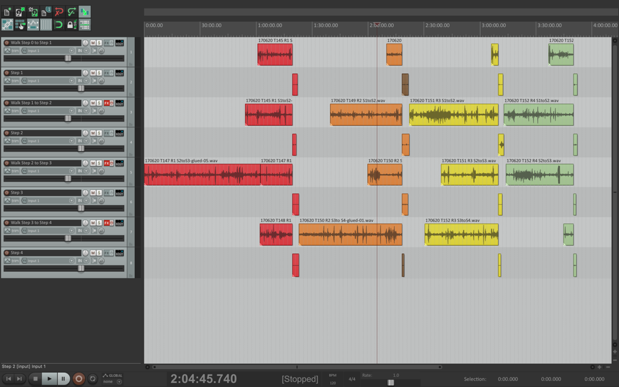This screenshot has width=619, height=387.
Task: Open FX on Walk Step 1 to Step 2
Action: [107, 103]
